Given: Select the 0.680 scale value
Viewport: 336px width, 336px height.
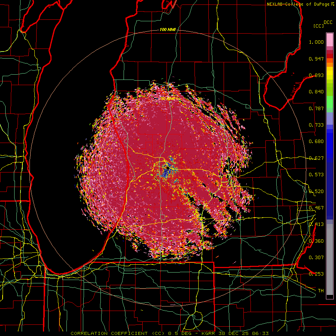Looking at the screenshot, I should [x=316, y=141].
